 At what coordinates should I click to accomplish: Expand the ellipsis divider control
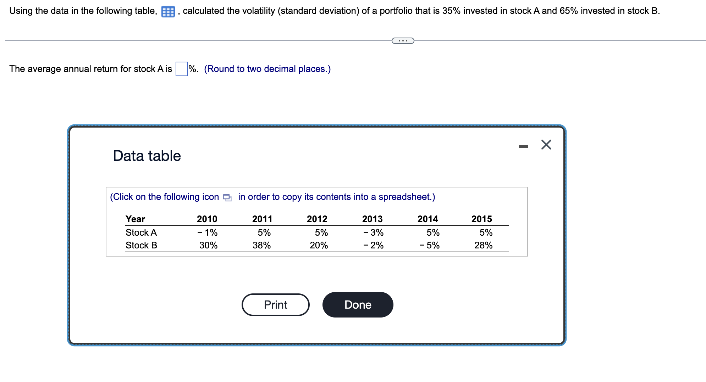(403, 40)
